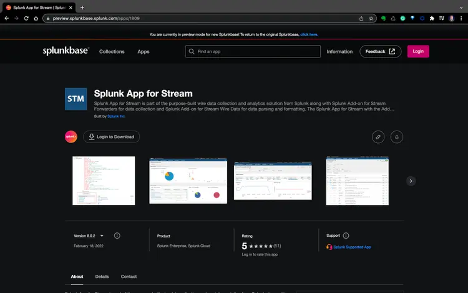Screen dimensions: 468x293
Task: Switch to the Contact tab
Action: [x=129, y=276]
